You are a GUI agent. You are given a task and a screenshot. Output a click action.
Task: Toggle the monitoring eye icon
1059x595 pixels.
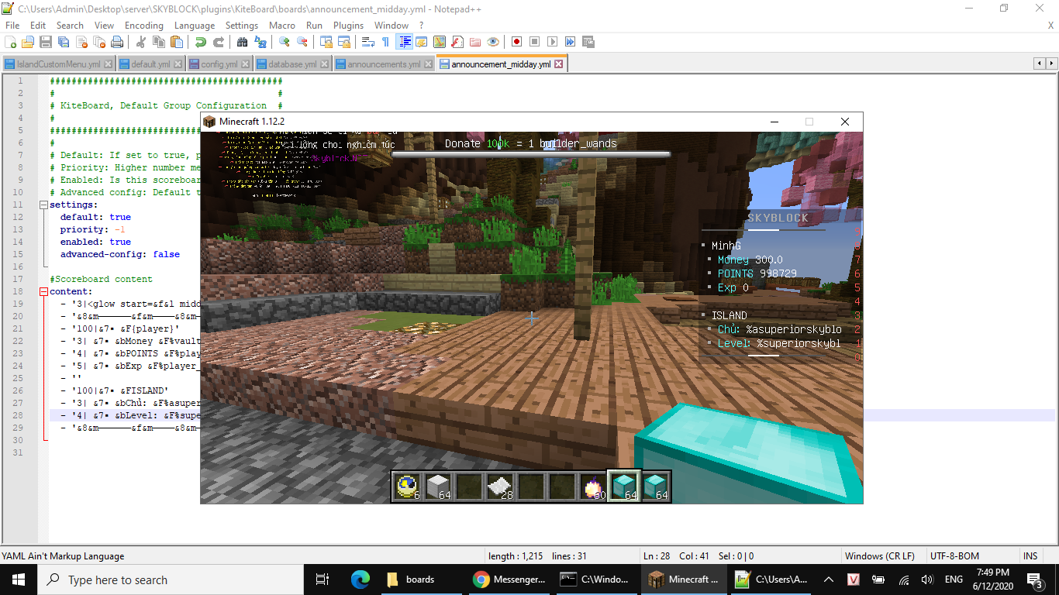click(493, 42)
